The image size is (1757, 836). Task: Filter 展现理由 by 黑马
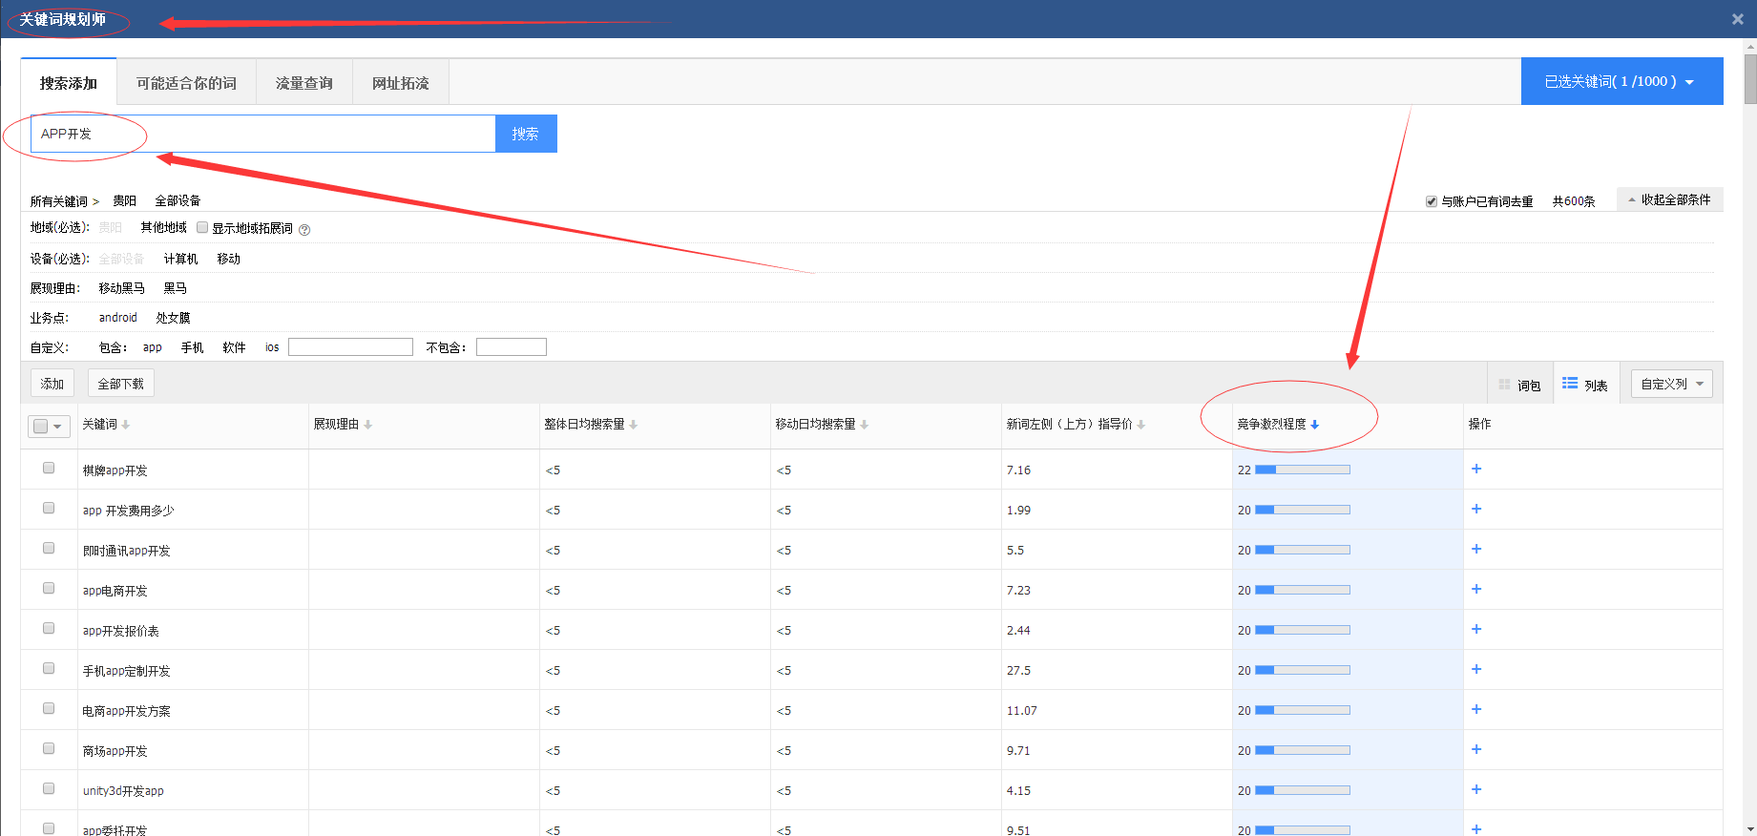tap(176, 288)
